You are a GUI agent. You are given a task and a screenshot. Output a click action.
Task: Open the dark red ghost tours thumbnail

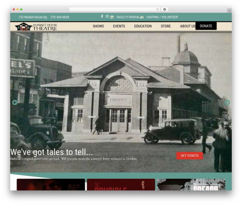click(x=51, y=185)
